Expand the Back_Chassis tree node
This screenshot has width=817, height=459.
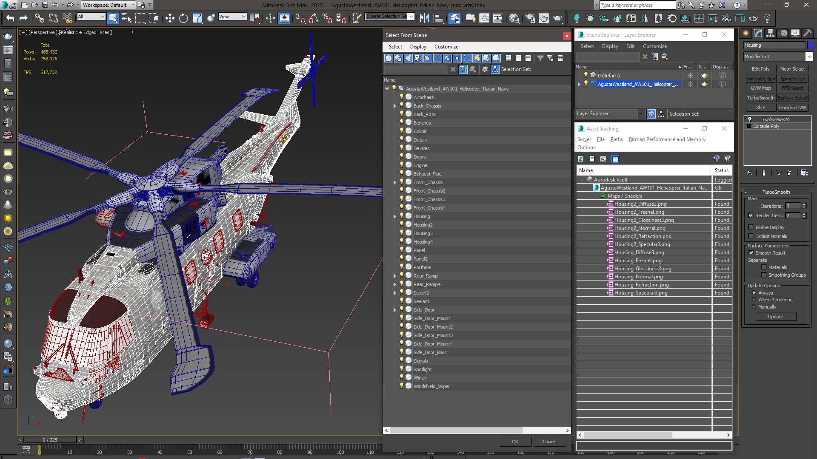(x=394, y=106)
